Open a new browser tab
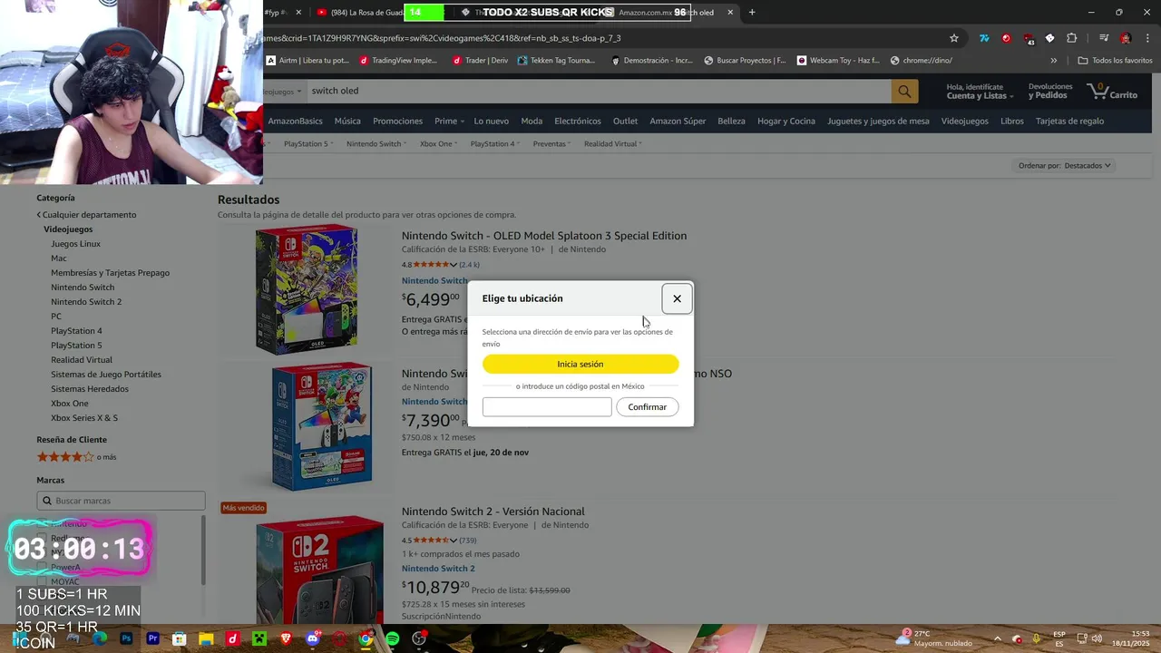The width and height of the screenshot is (1161, 653). [x=752, y=13]
